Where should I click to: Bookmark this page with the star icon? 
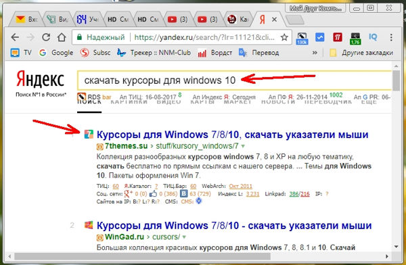(284, 38)
